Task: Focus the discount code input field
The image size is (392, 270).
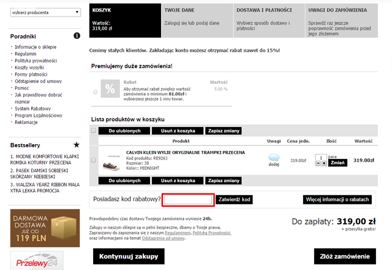Action: pyautogui.click(x=188, y=199)
